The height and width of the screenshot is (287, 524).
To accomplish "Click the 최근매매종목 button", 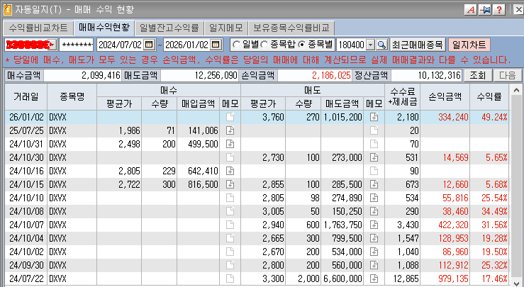I will click(417, 45).
